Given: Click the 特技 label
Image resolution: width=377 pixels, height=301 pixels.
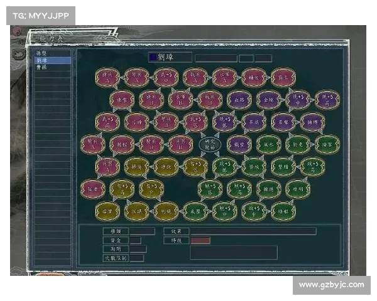Looking at the screenshot, I should (176, 240).
